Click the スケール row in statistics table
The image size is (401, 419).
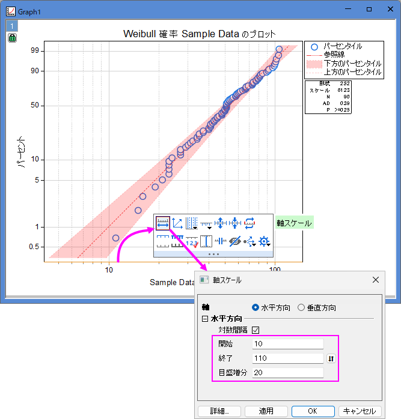tap(329, 90)
